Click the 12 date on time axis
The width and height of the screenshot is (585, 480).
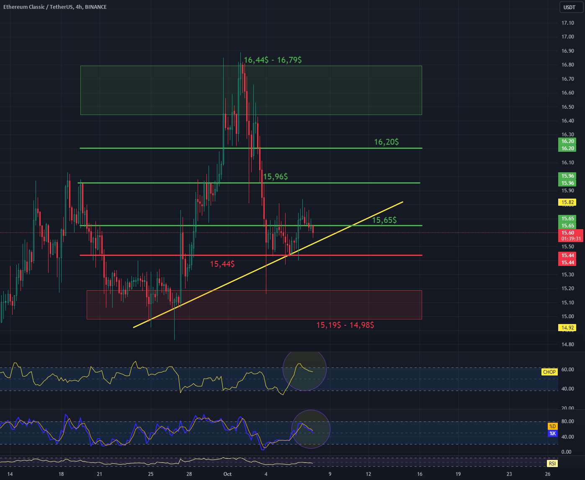(x=369, y=474)
